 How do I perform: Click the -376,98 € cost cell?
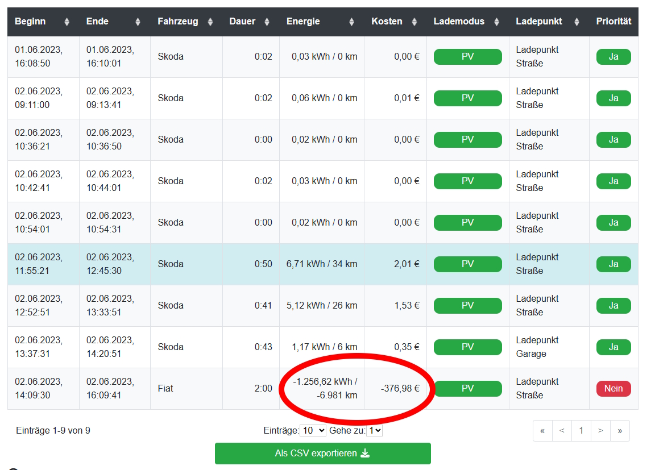[396, 389]
